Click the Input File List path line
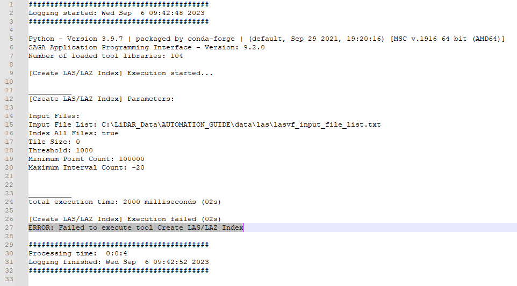The image size is (517, 286). (x=204, y=124)
